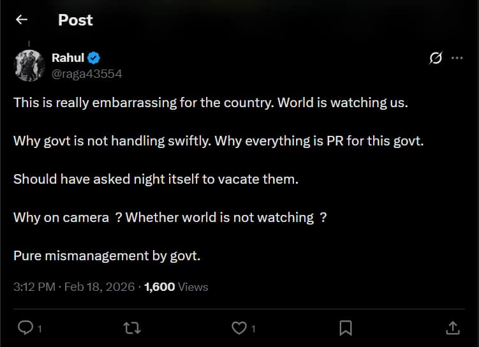Click the blue verified badge

coord(93,58)
